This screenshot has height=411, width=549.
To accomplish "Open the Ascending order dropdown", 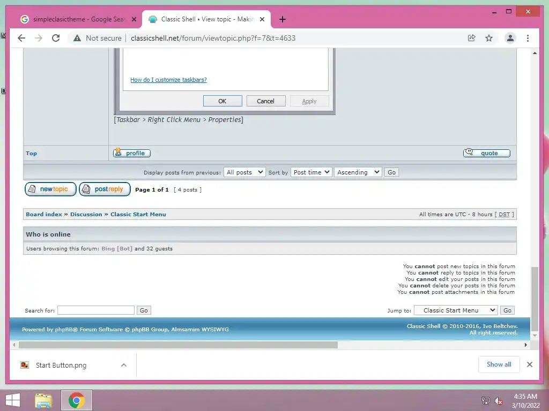I will (x=358, y=172).
